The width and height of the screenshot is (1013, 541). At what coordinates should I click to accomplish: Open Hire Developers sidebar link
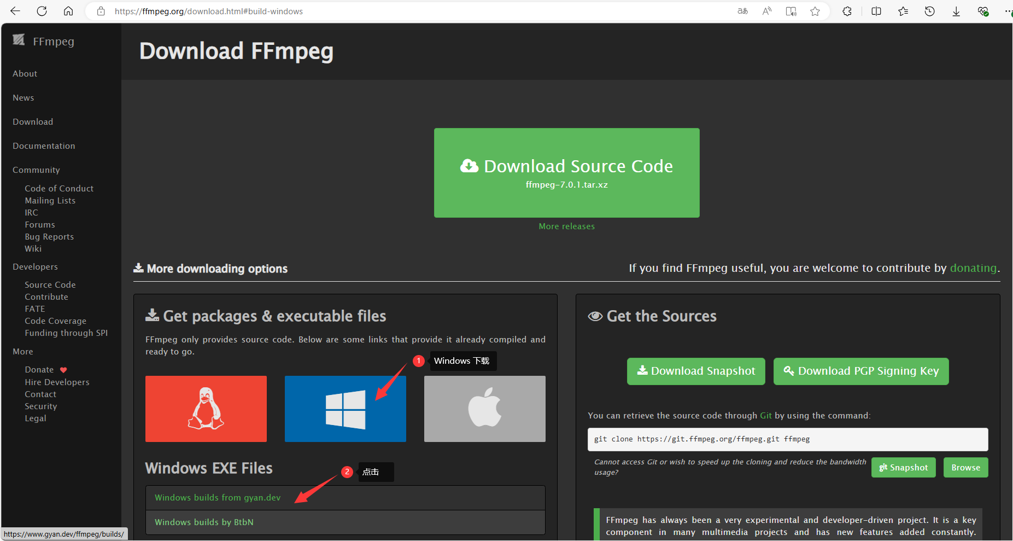tap(57, 382)
